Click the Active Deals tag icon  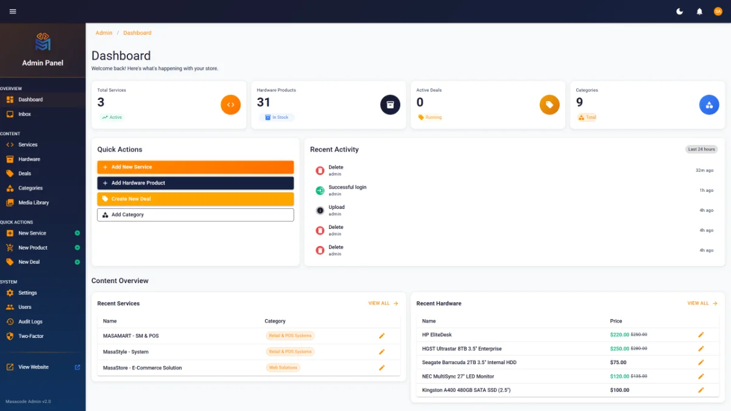tap(549, 105)
